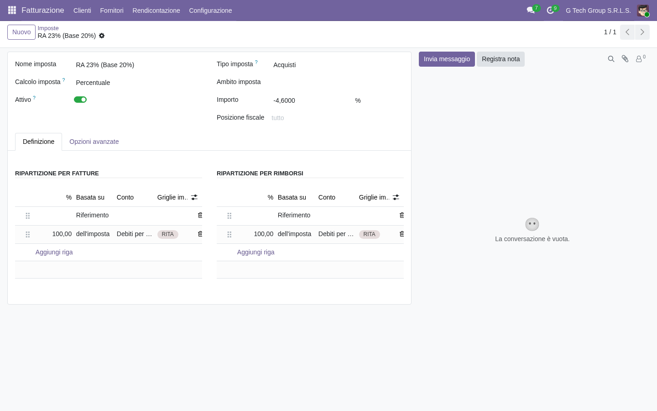Screen dimensions: 657x411
Task: Open the Configurazione menu
Action: point(210,10)
